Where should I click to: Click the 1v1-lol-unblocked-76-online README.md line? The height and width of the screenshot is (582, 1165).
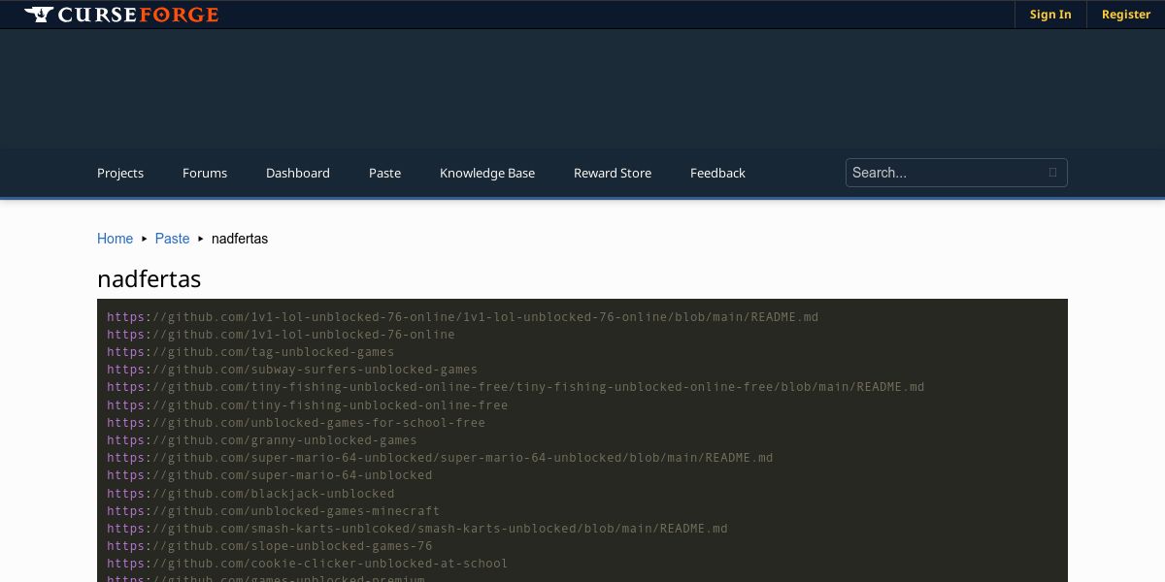pyautogui.click(x=463, y=317)
